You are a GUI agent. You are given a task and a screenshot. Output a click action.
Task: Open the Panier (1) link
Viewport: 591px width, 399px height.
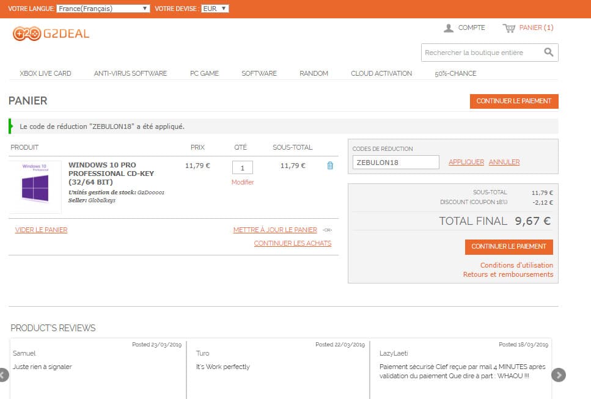point(537,28)
